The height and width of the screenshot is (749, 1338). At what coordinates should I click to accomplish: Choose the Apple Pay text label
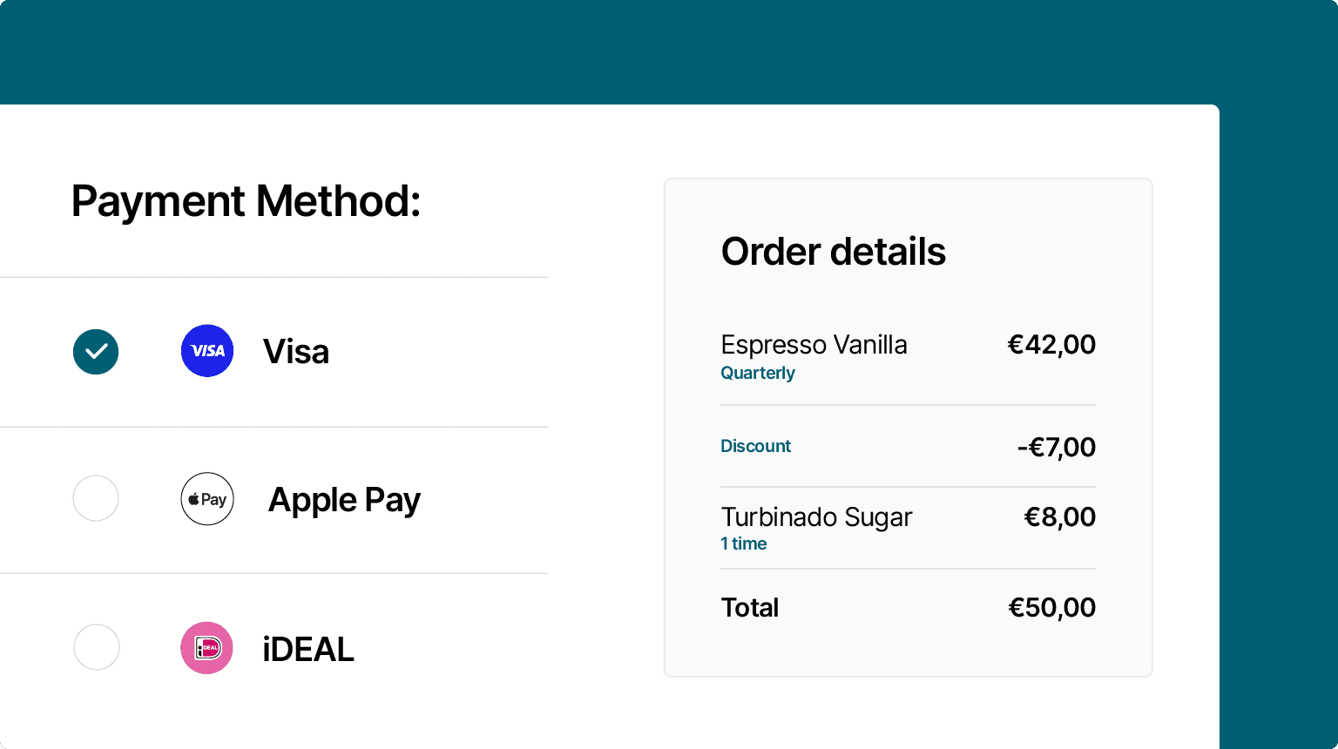(x=345, y=501)
